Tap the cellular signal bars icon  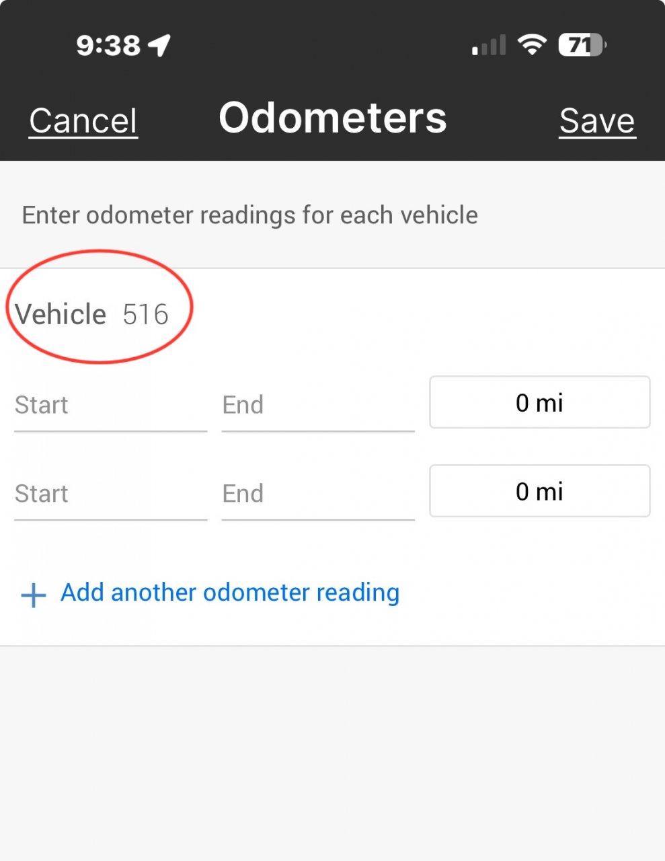click(x=489, y=46)
